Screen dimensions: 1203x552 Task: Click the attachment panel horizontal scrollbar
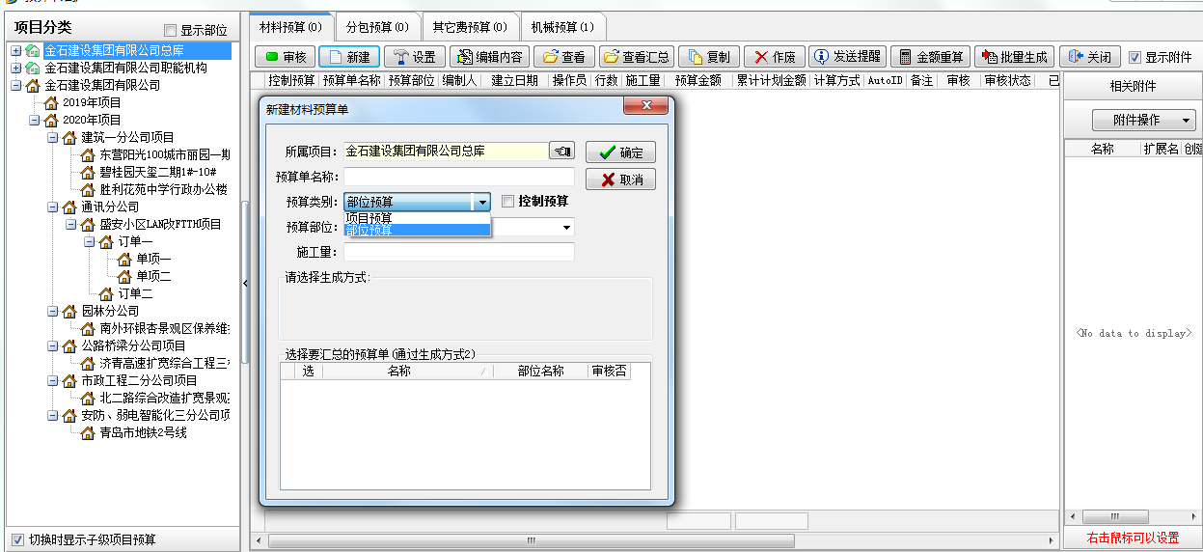[x=1133, y=517]
